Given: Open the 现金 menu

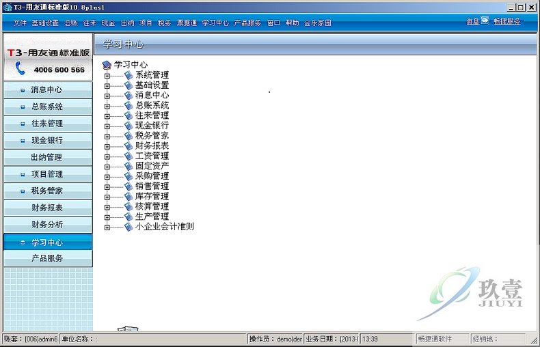Looking at the screenshot, I should (108, 23).
